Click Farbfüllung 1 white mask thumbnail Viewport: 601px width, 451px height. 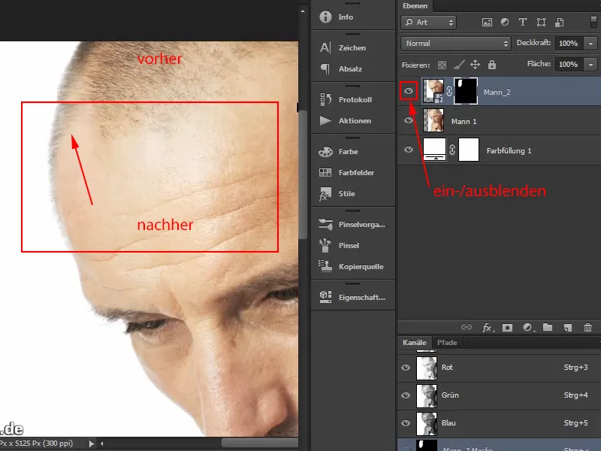pyautogui.click(x=469, y=150)
